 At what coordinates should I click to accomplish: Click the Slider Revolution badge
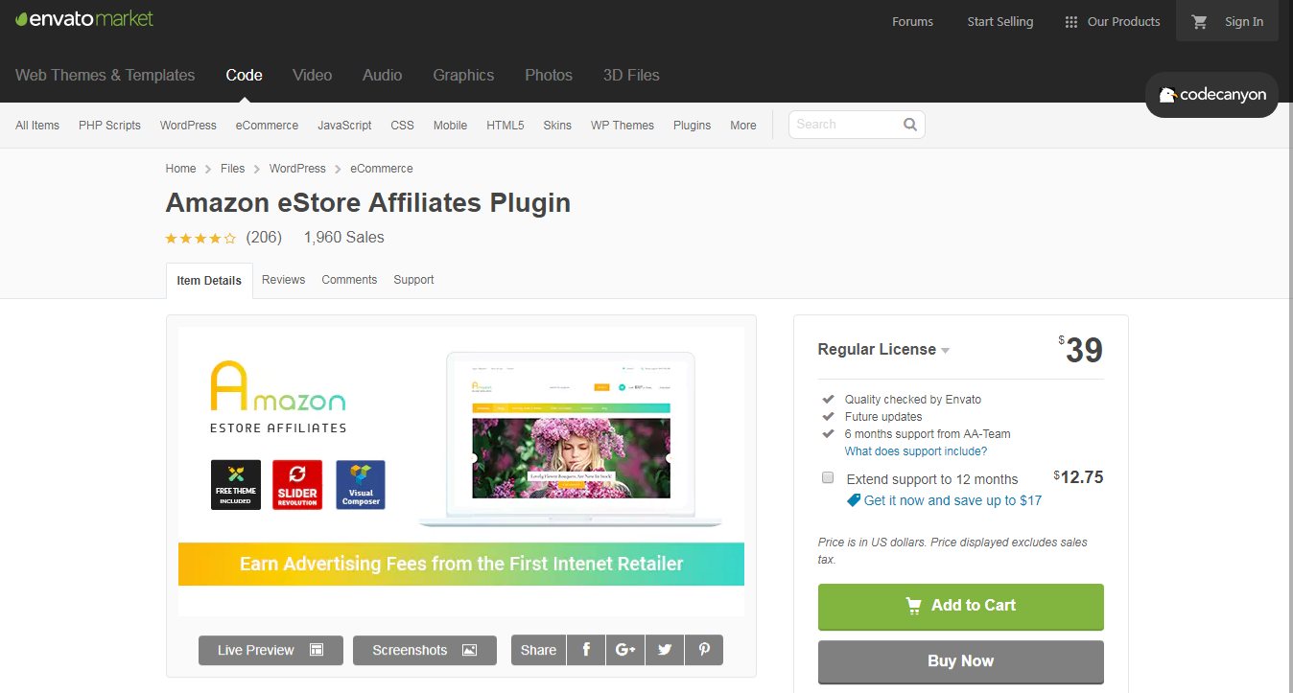pyautogui.click(x=297, y=484)
